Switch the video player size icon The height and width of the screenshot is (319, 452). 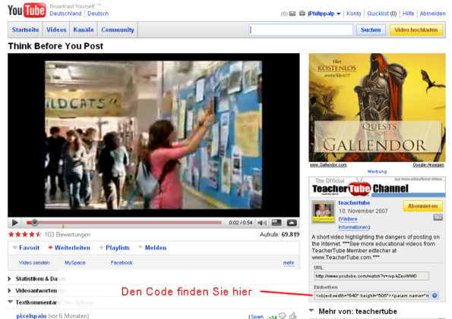point(277,223)
